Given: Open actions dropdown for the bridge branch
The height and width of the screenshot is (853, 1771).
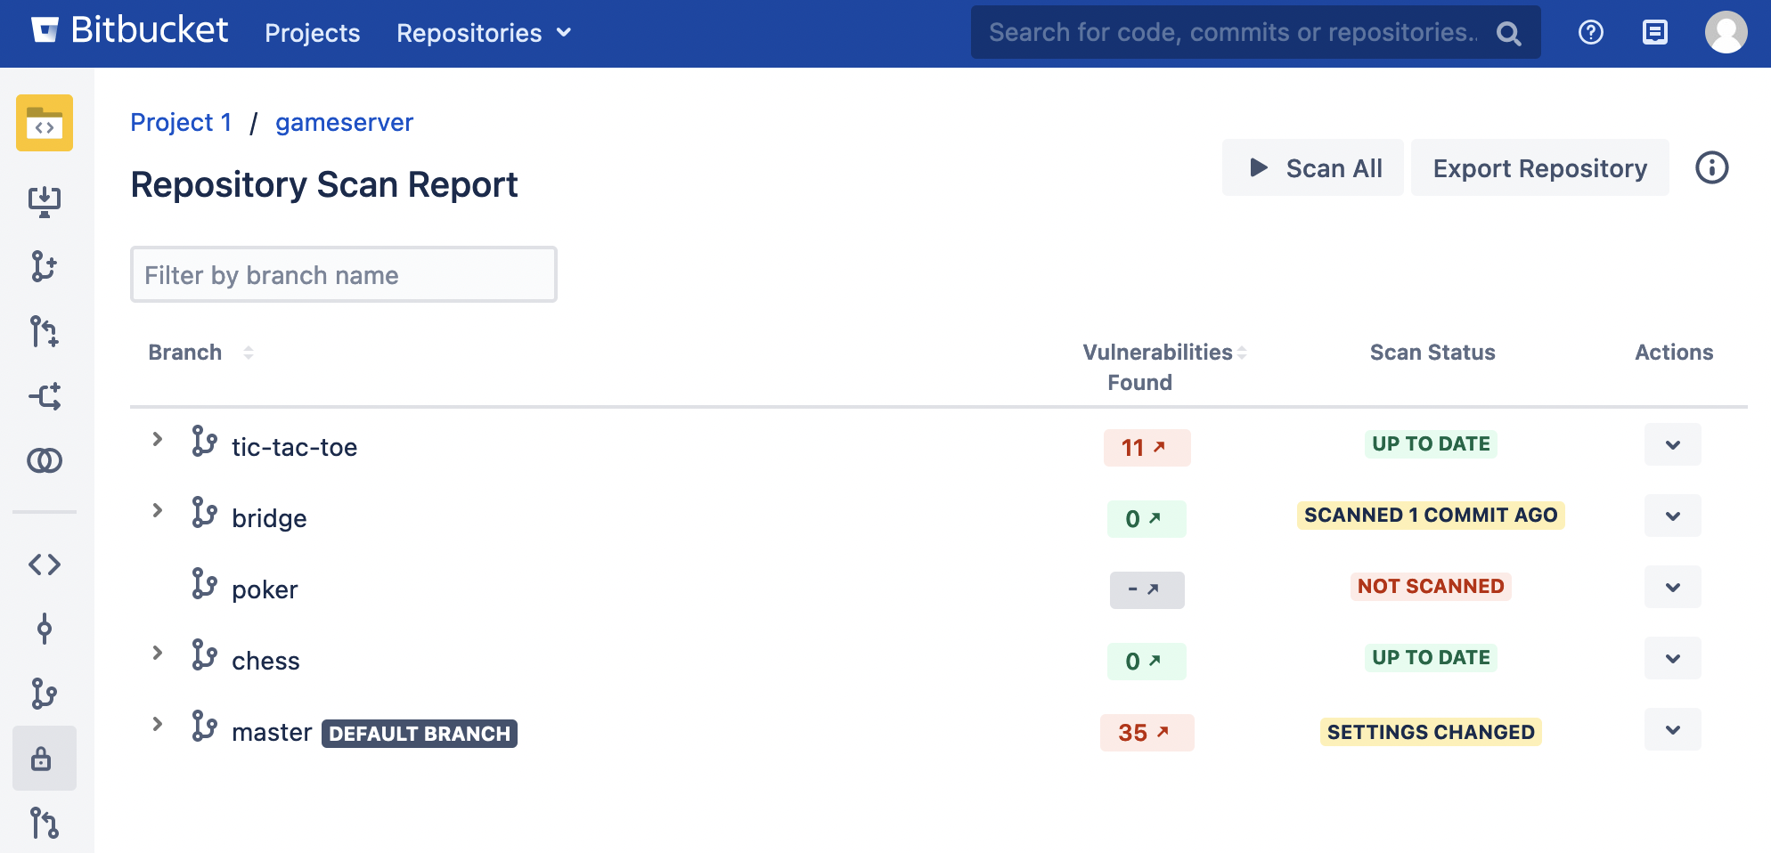Looking at the screenshot, I should tap(1672, 516).
